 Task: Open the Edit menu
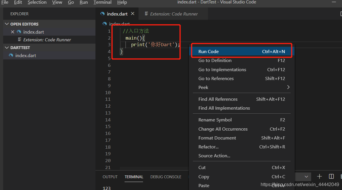(x=18, y=2)
